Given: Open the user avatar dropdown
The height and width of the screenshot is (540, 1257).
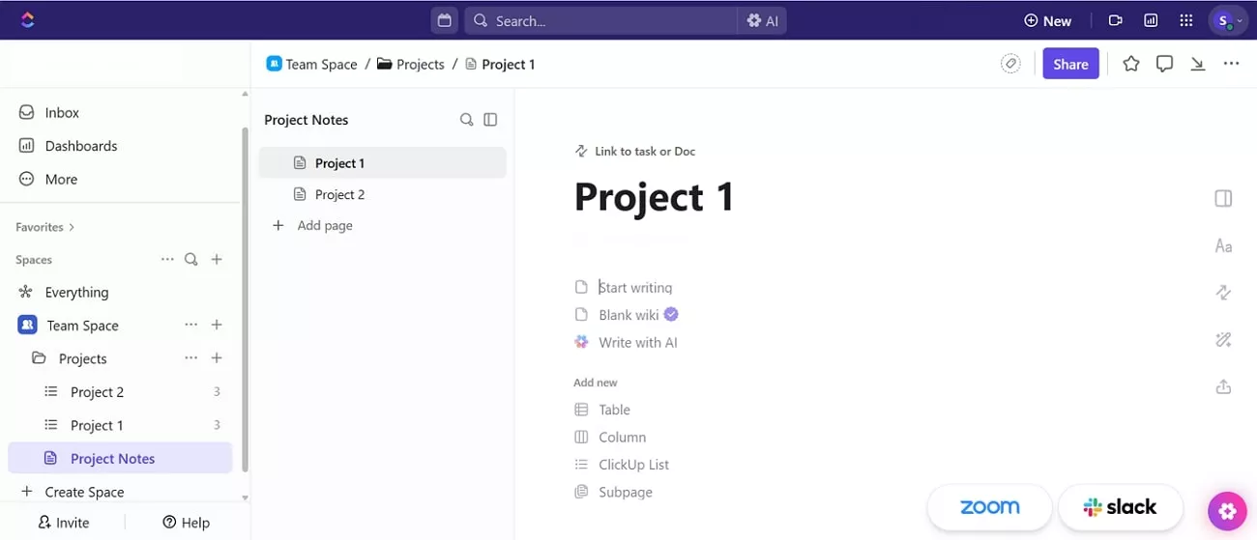Looking at the screenshot, I should (1228, 20).
